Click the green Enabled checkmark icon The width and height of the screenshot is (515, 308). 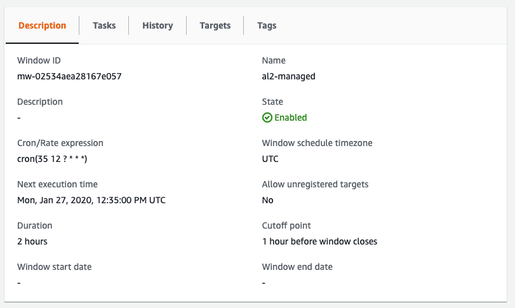point(267,117)
